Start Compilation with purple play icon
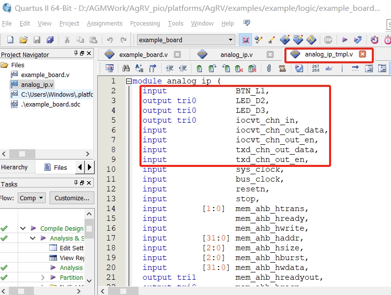This screenshot has height=295, width=391. coord(345,40)
